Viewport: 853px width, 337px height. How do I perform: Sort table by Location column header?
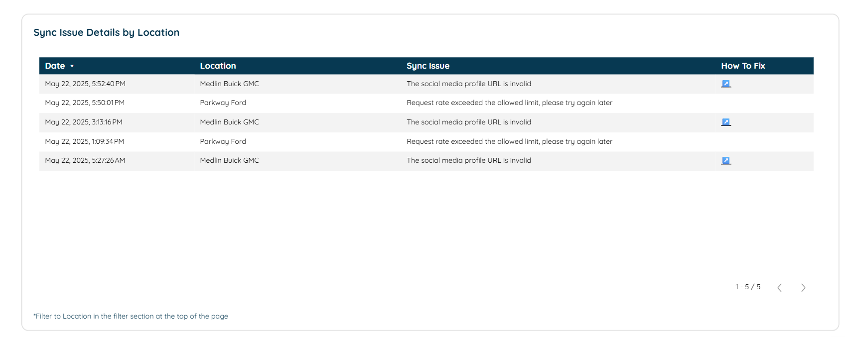click(x=218, y=66)
